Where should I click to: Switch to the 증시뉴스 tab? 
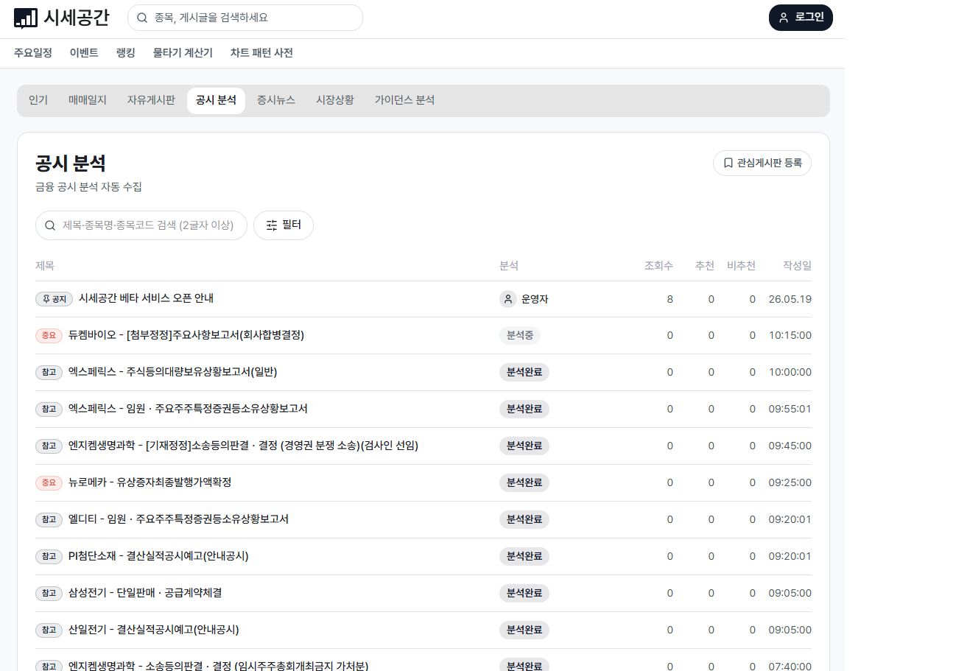276,100
